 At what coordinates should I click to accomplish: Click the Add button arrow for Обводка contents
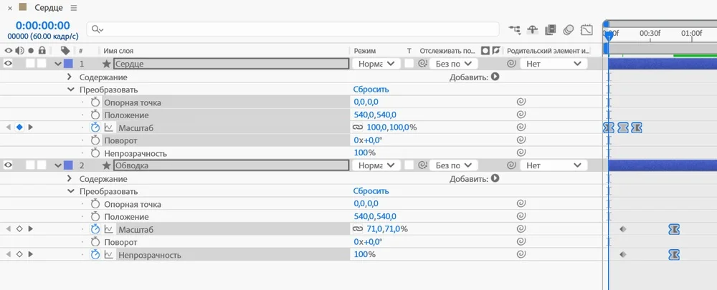495,178
